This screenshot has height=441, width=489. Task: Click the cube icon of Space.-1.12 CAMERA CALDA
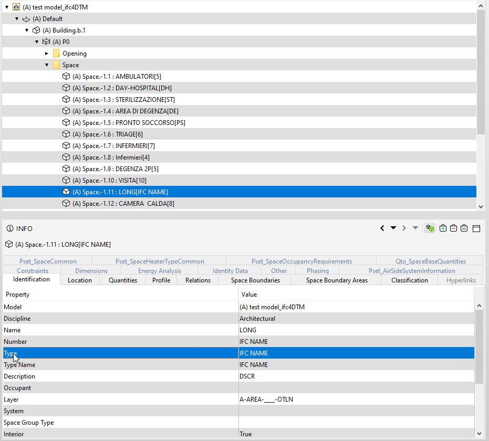point(66,203)
